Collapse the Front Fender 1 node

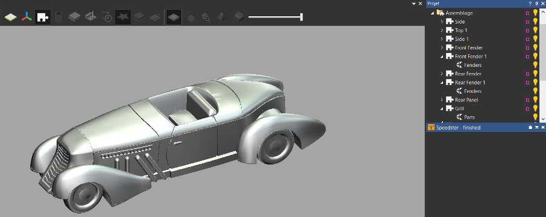(x=442, y=57)
